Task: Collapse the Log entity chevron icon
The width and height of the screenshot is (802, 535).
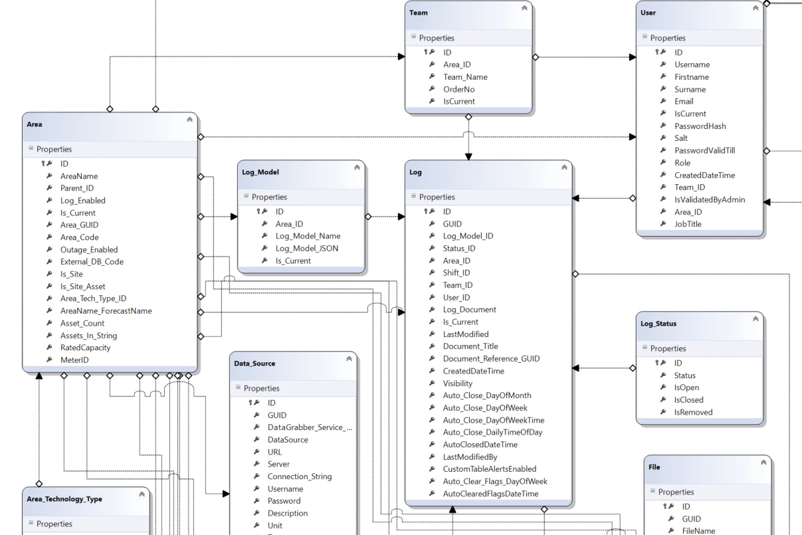Action: (564, 167)
